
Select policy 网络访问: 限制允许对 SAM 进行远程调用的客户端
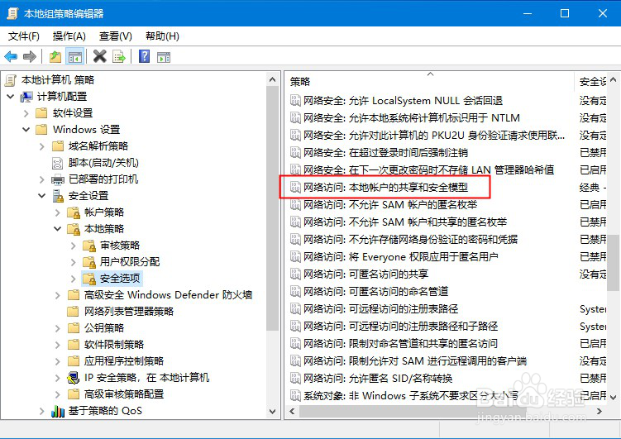tap(415, 361)
